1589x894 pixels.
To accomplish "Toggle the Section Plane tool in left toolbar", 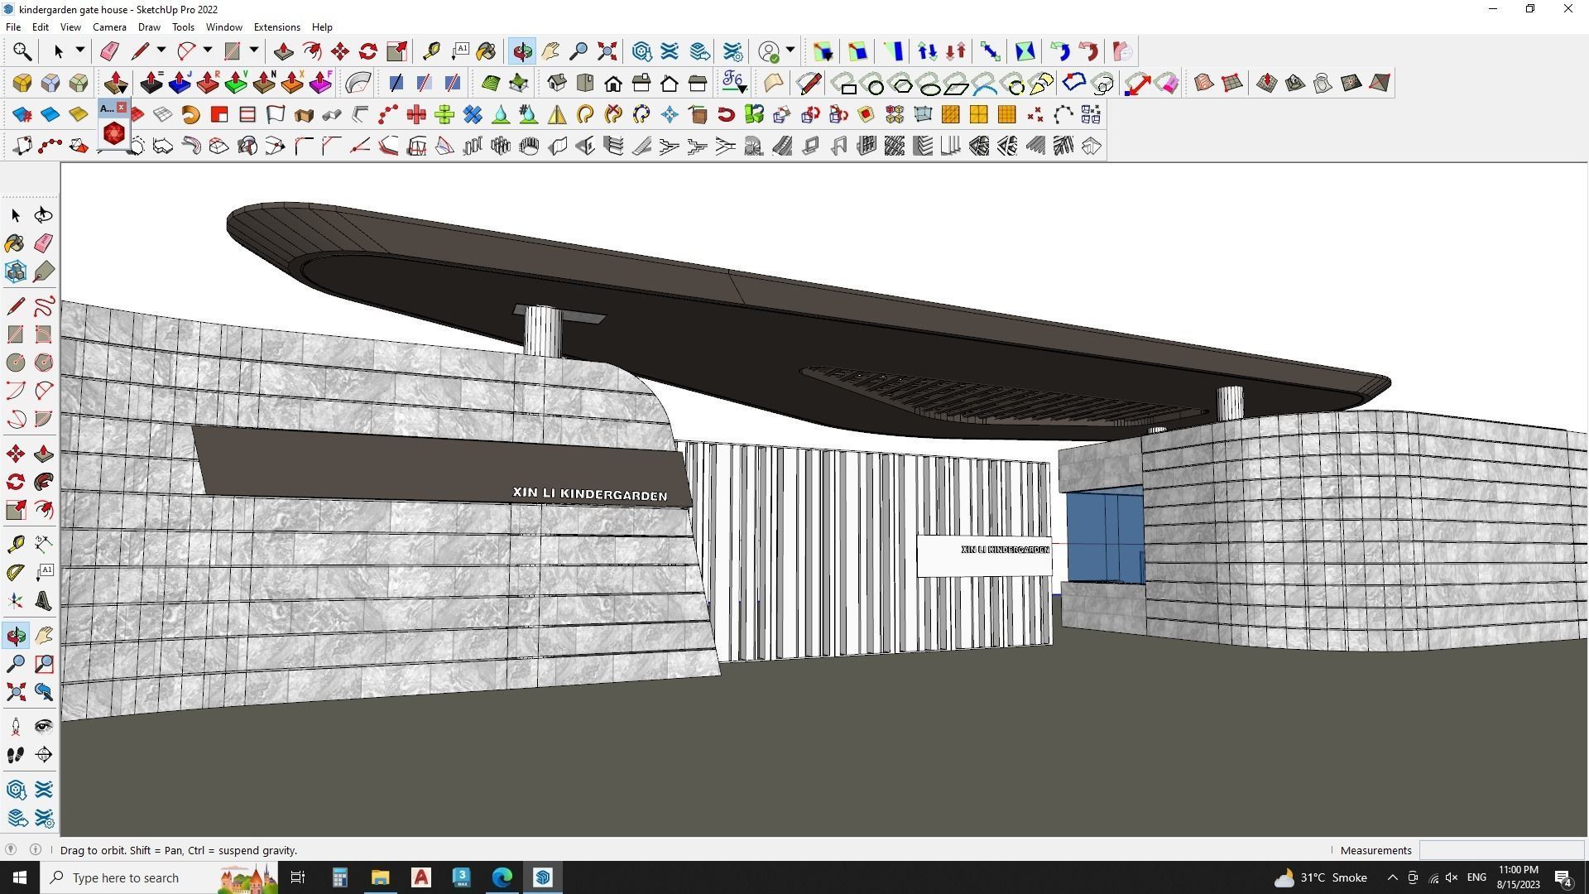I will tap(44, 755).
